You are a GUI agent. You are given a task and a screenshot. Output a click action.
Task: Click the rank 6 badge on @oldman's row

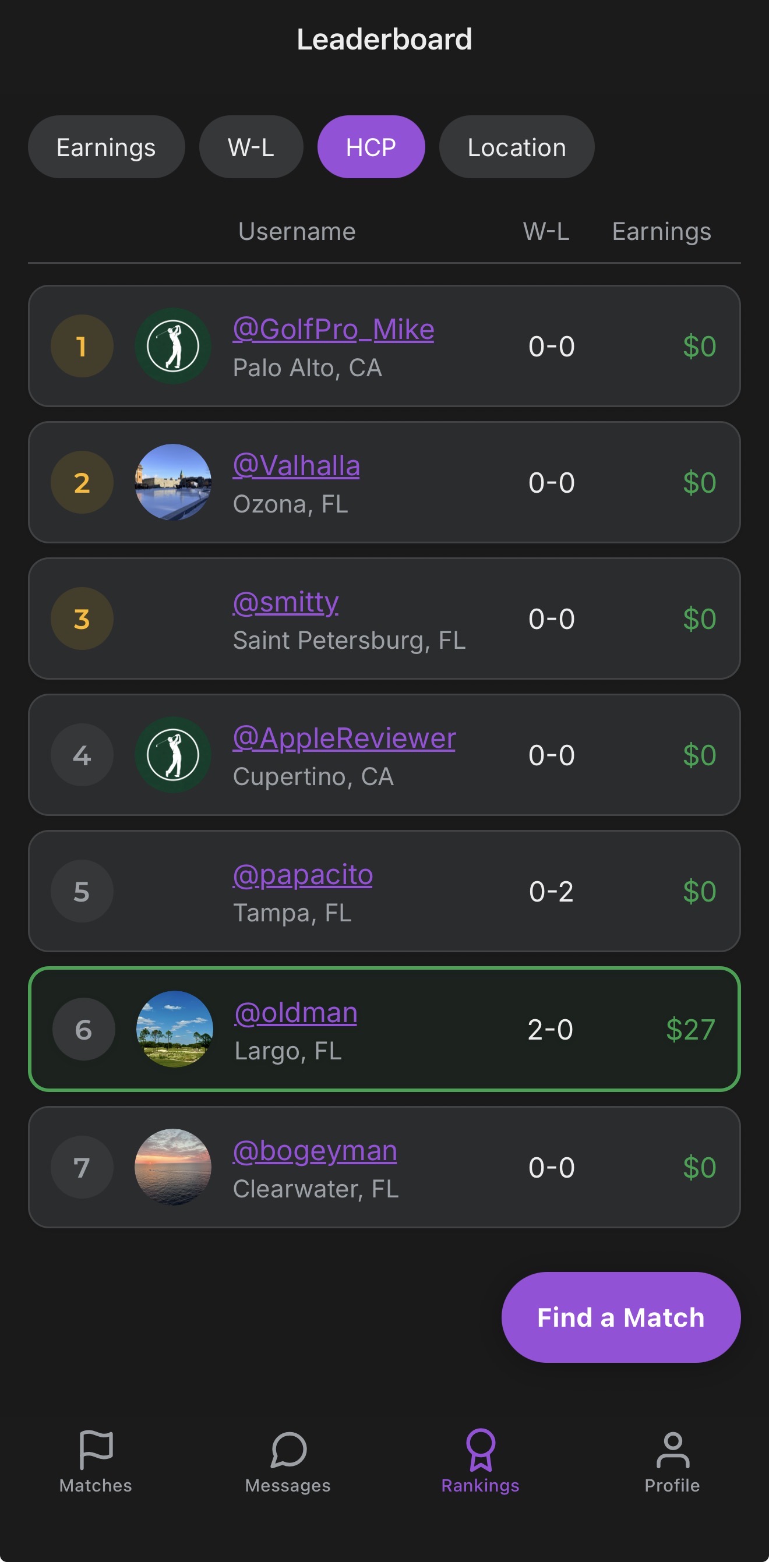pyautogui.click(x=83, y=1029)
